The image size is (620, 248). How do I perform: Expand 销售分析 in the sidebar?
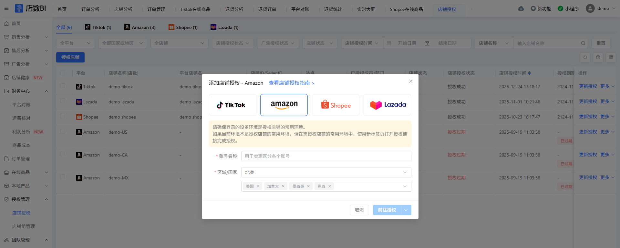pyautogui.click(x=26, y=37)
